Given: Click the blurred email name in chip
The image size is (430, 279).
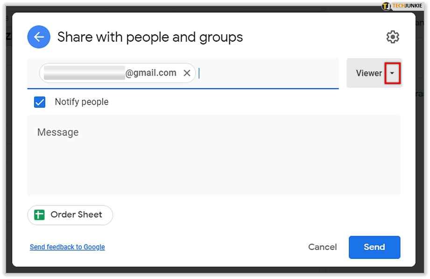Looking at the screenshot, I should coord(84,73).
